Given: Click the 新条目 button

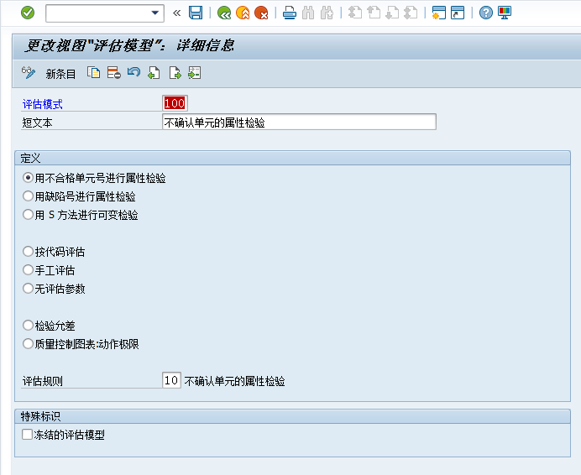Looking at the screenshot, I should click(60, 74).
